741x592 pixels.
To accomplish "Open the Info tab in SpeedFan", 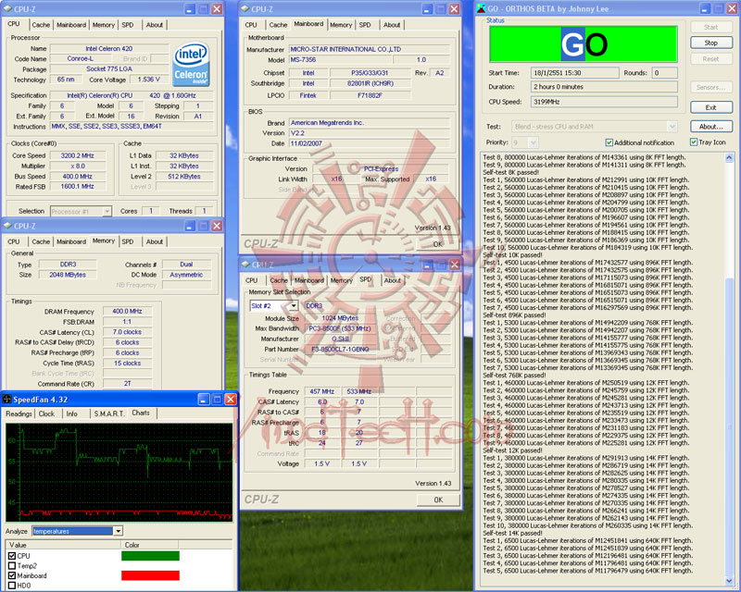I will click(x=72, y=413).
